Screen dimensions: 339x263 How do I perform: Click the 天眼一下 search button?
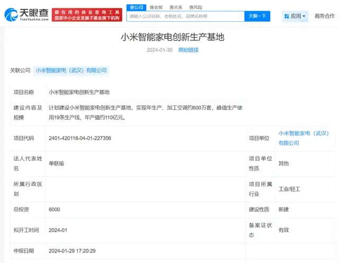click(257, 16)
